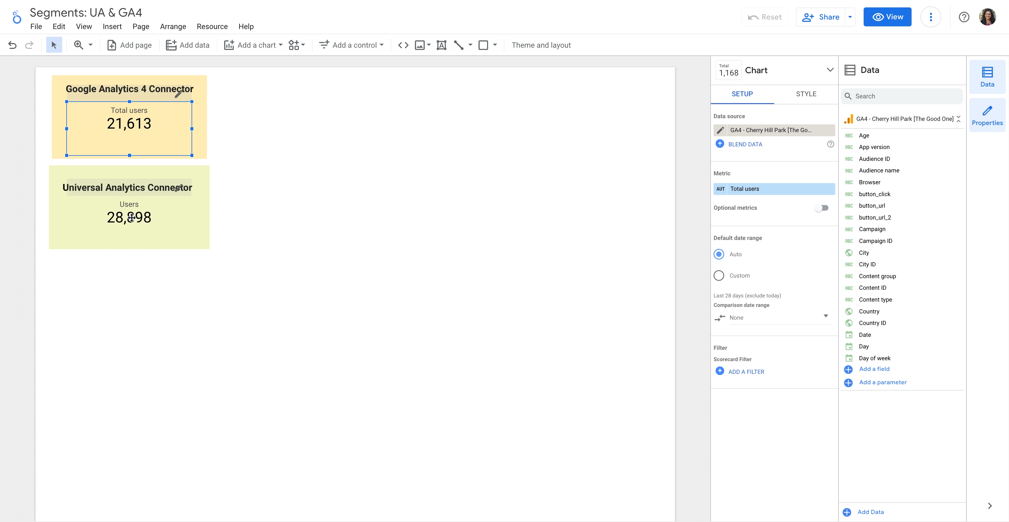Click the redo arrow icon
Viewport: 1009px width, 522px height.
[29, 45]
